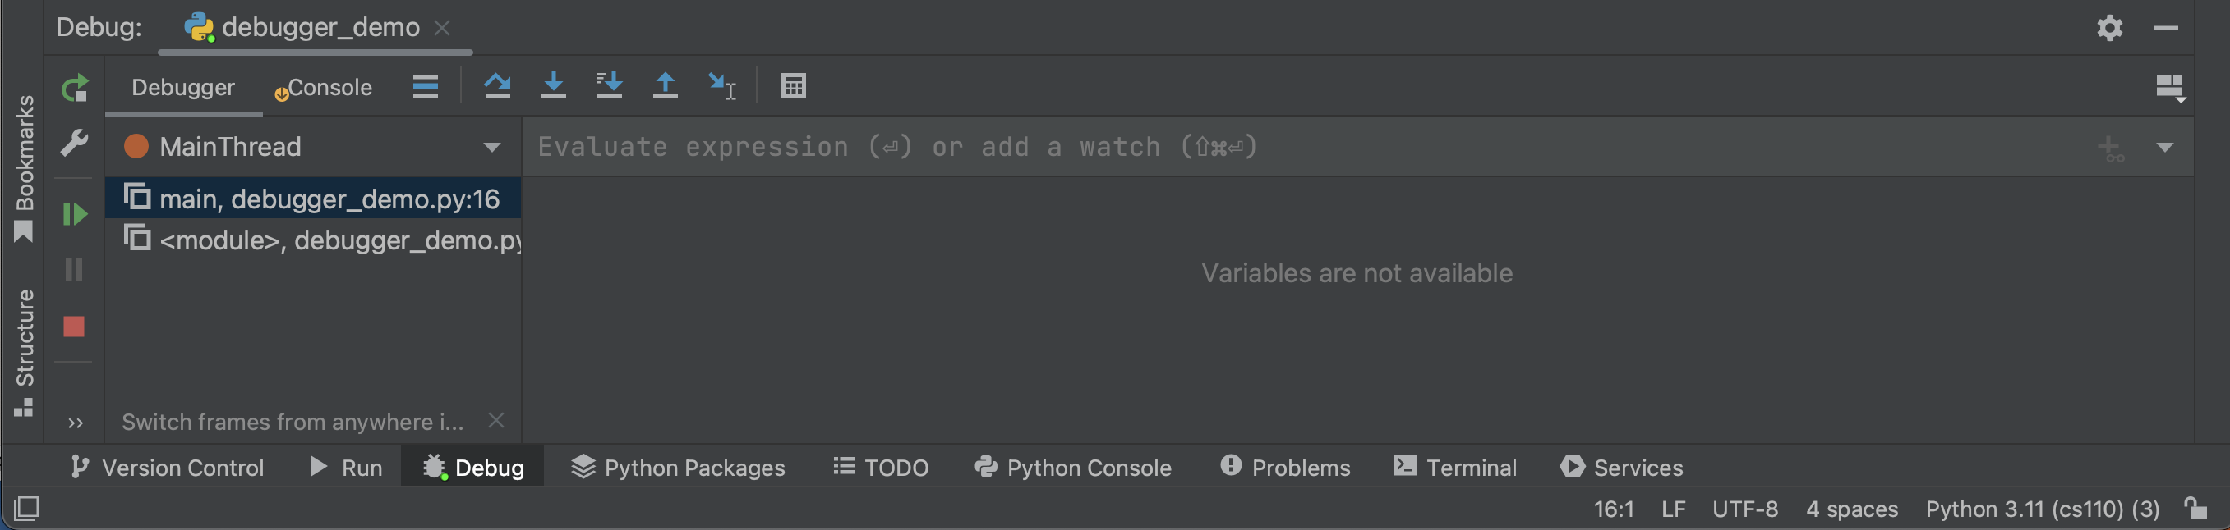
Task: Run to Cursor
Action: tap(724, 85)
